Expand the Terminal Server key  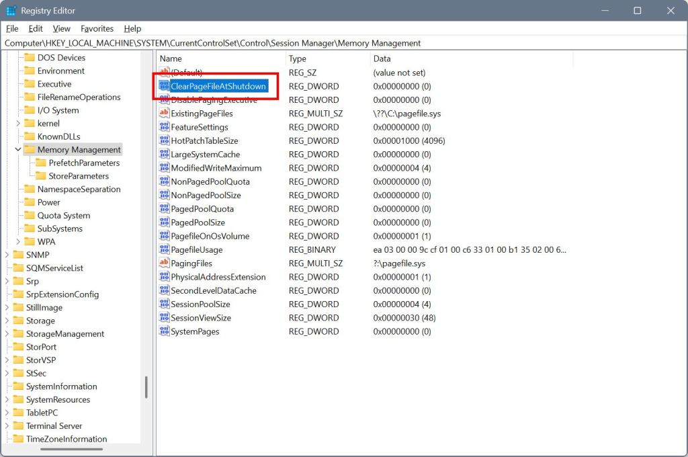pyautogui.click(x=7, y=426)
